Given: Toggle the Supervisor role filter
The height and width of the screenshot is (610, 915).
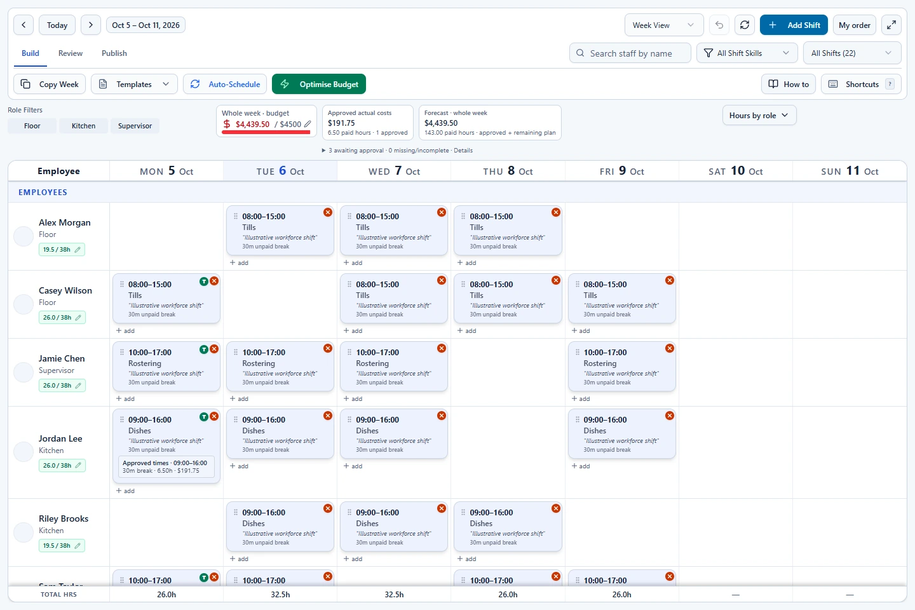Looking at the screenshot, I should click(x=135, y=126).
